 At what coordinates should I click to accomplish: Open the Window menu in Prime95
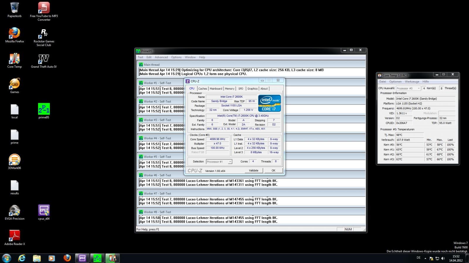click(x=190, y=57)
